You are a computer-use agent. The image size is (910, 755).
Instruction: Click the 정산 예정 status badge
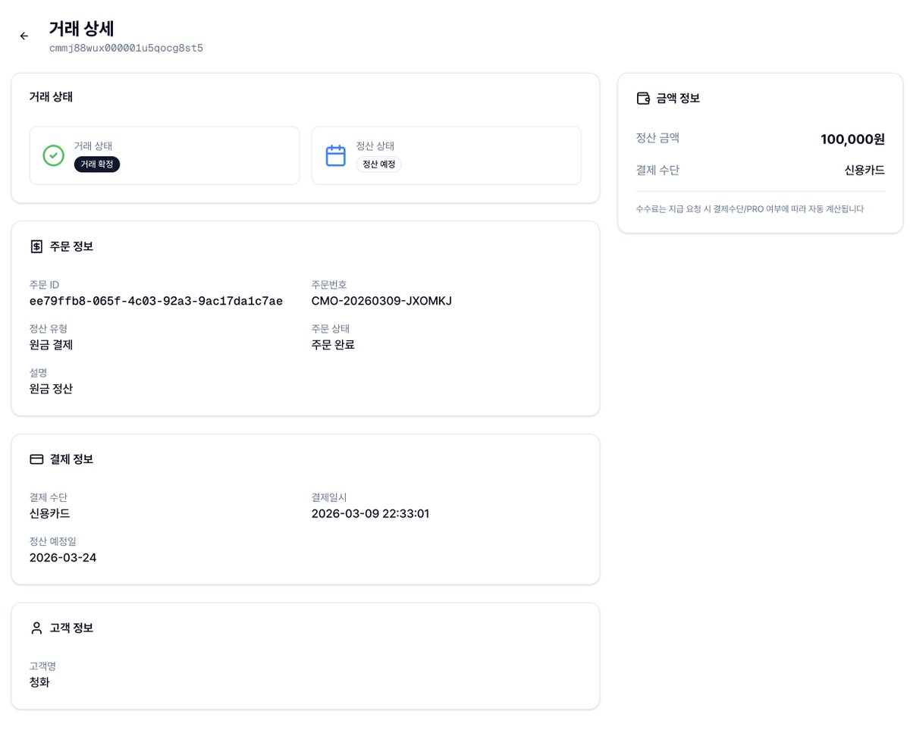point(379,164)
